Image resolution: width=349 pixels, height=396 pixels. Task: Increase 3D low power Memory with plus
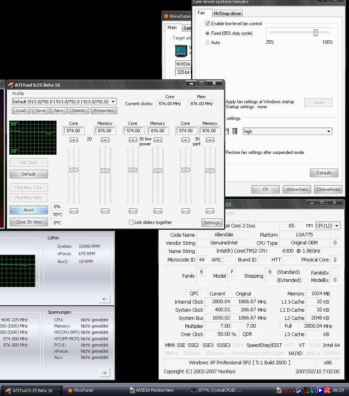pyautogui.click(x=158, y=140)
